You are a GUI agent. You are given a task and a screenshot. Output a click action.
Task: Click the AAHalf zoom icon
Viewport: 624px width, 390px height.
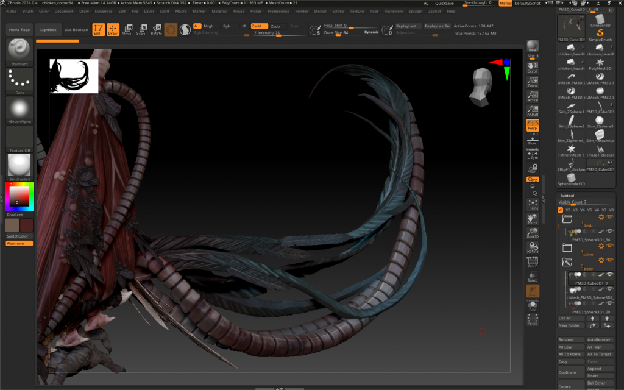[533, 111]
